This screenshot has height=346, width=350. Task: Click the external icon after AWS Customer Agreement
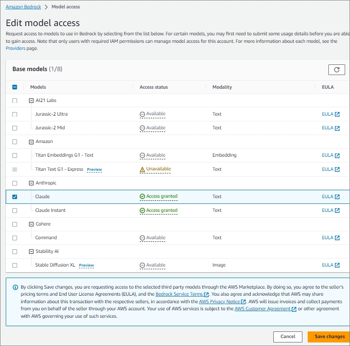point(294,309)
